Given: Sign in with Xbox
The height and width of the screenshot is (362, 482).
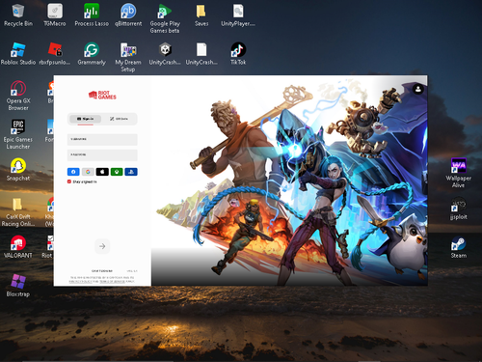Looking at the screenshot, I should (117, 172).
